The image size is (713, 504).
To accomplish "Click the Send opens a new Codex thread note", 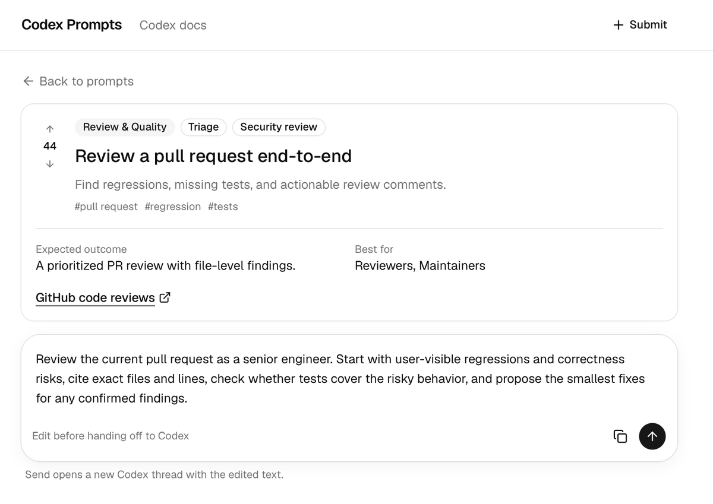I will pos(154,475).
